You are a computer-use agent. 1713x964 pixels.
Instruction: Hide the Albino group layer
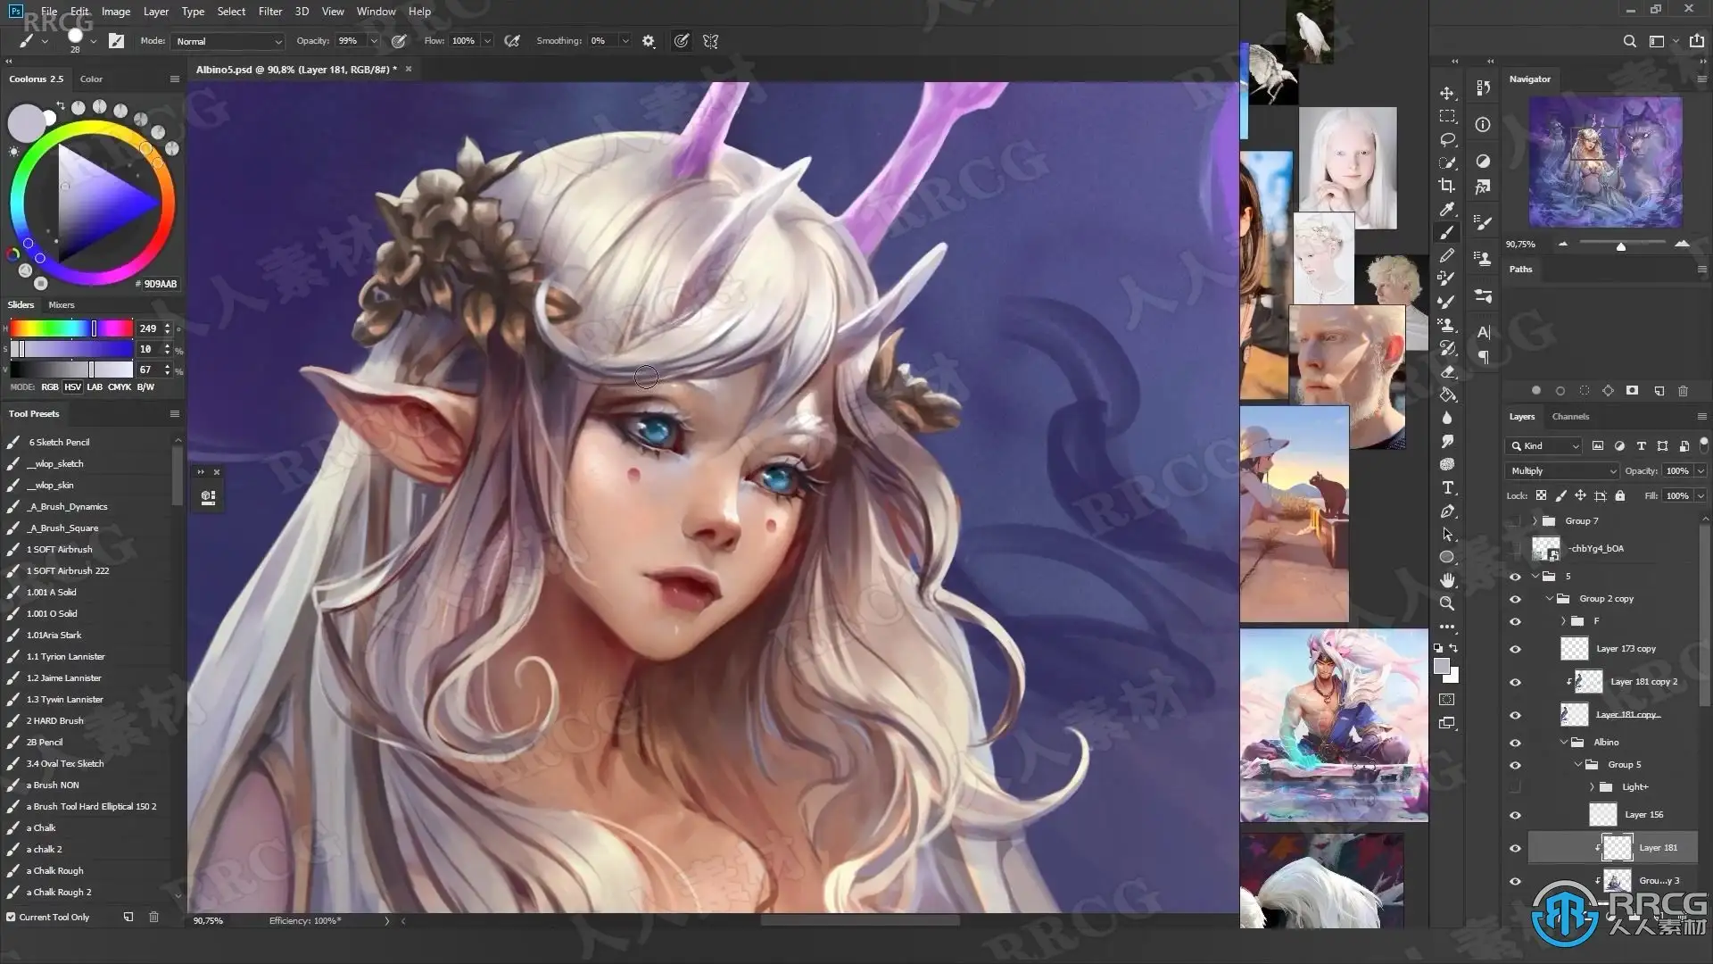[1515, 743]
